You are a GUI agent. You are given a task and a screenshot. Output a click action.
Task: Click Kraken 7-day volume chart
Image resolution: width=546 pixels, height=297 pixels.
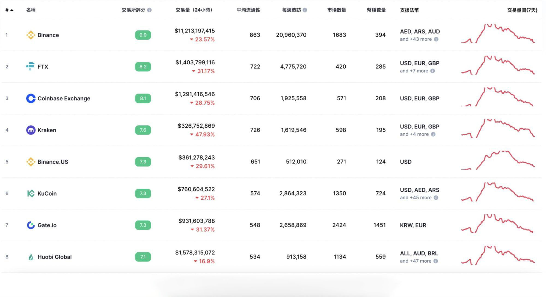point(498,128)
